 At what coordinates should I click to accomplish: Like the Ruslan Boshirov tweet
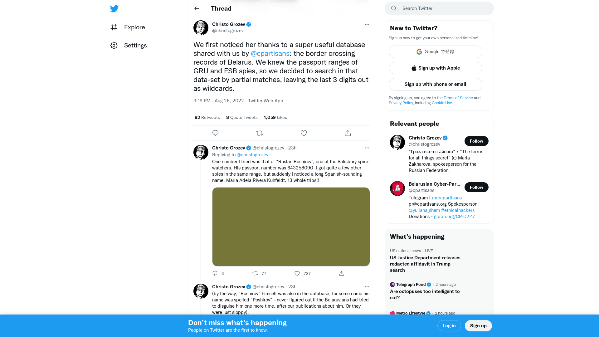pyautogui.click(x=297, y=273)
